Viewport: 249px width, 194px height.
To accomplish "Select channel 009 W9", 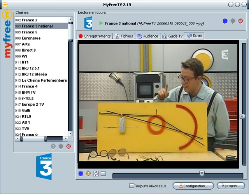I will pyautogui.click(x=41, y=56).
